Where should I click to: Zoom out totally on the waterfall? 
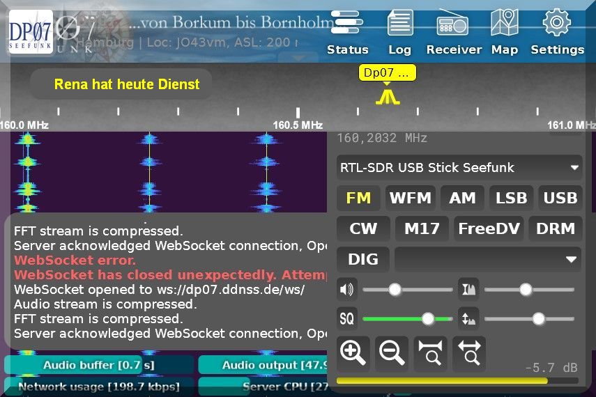[468, 353]
